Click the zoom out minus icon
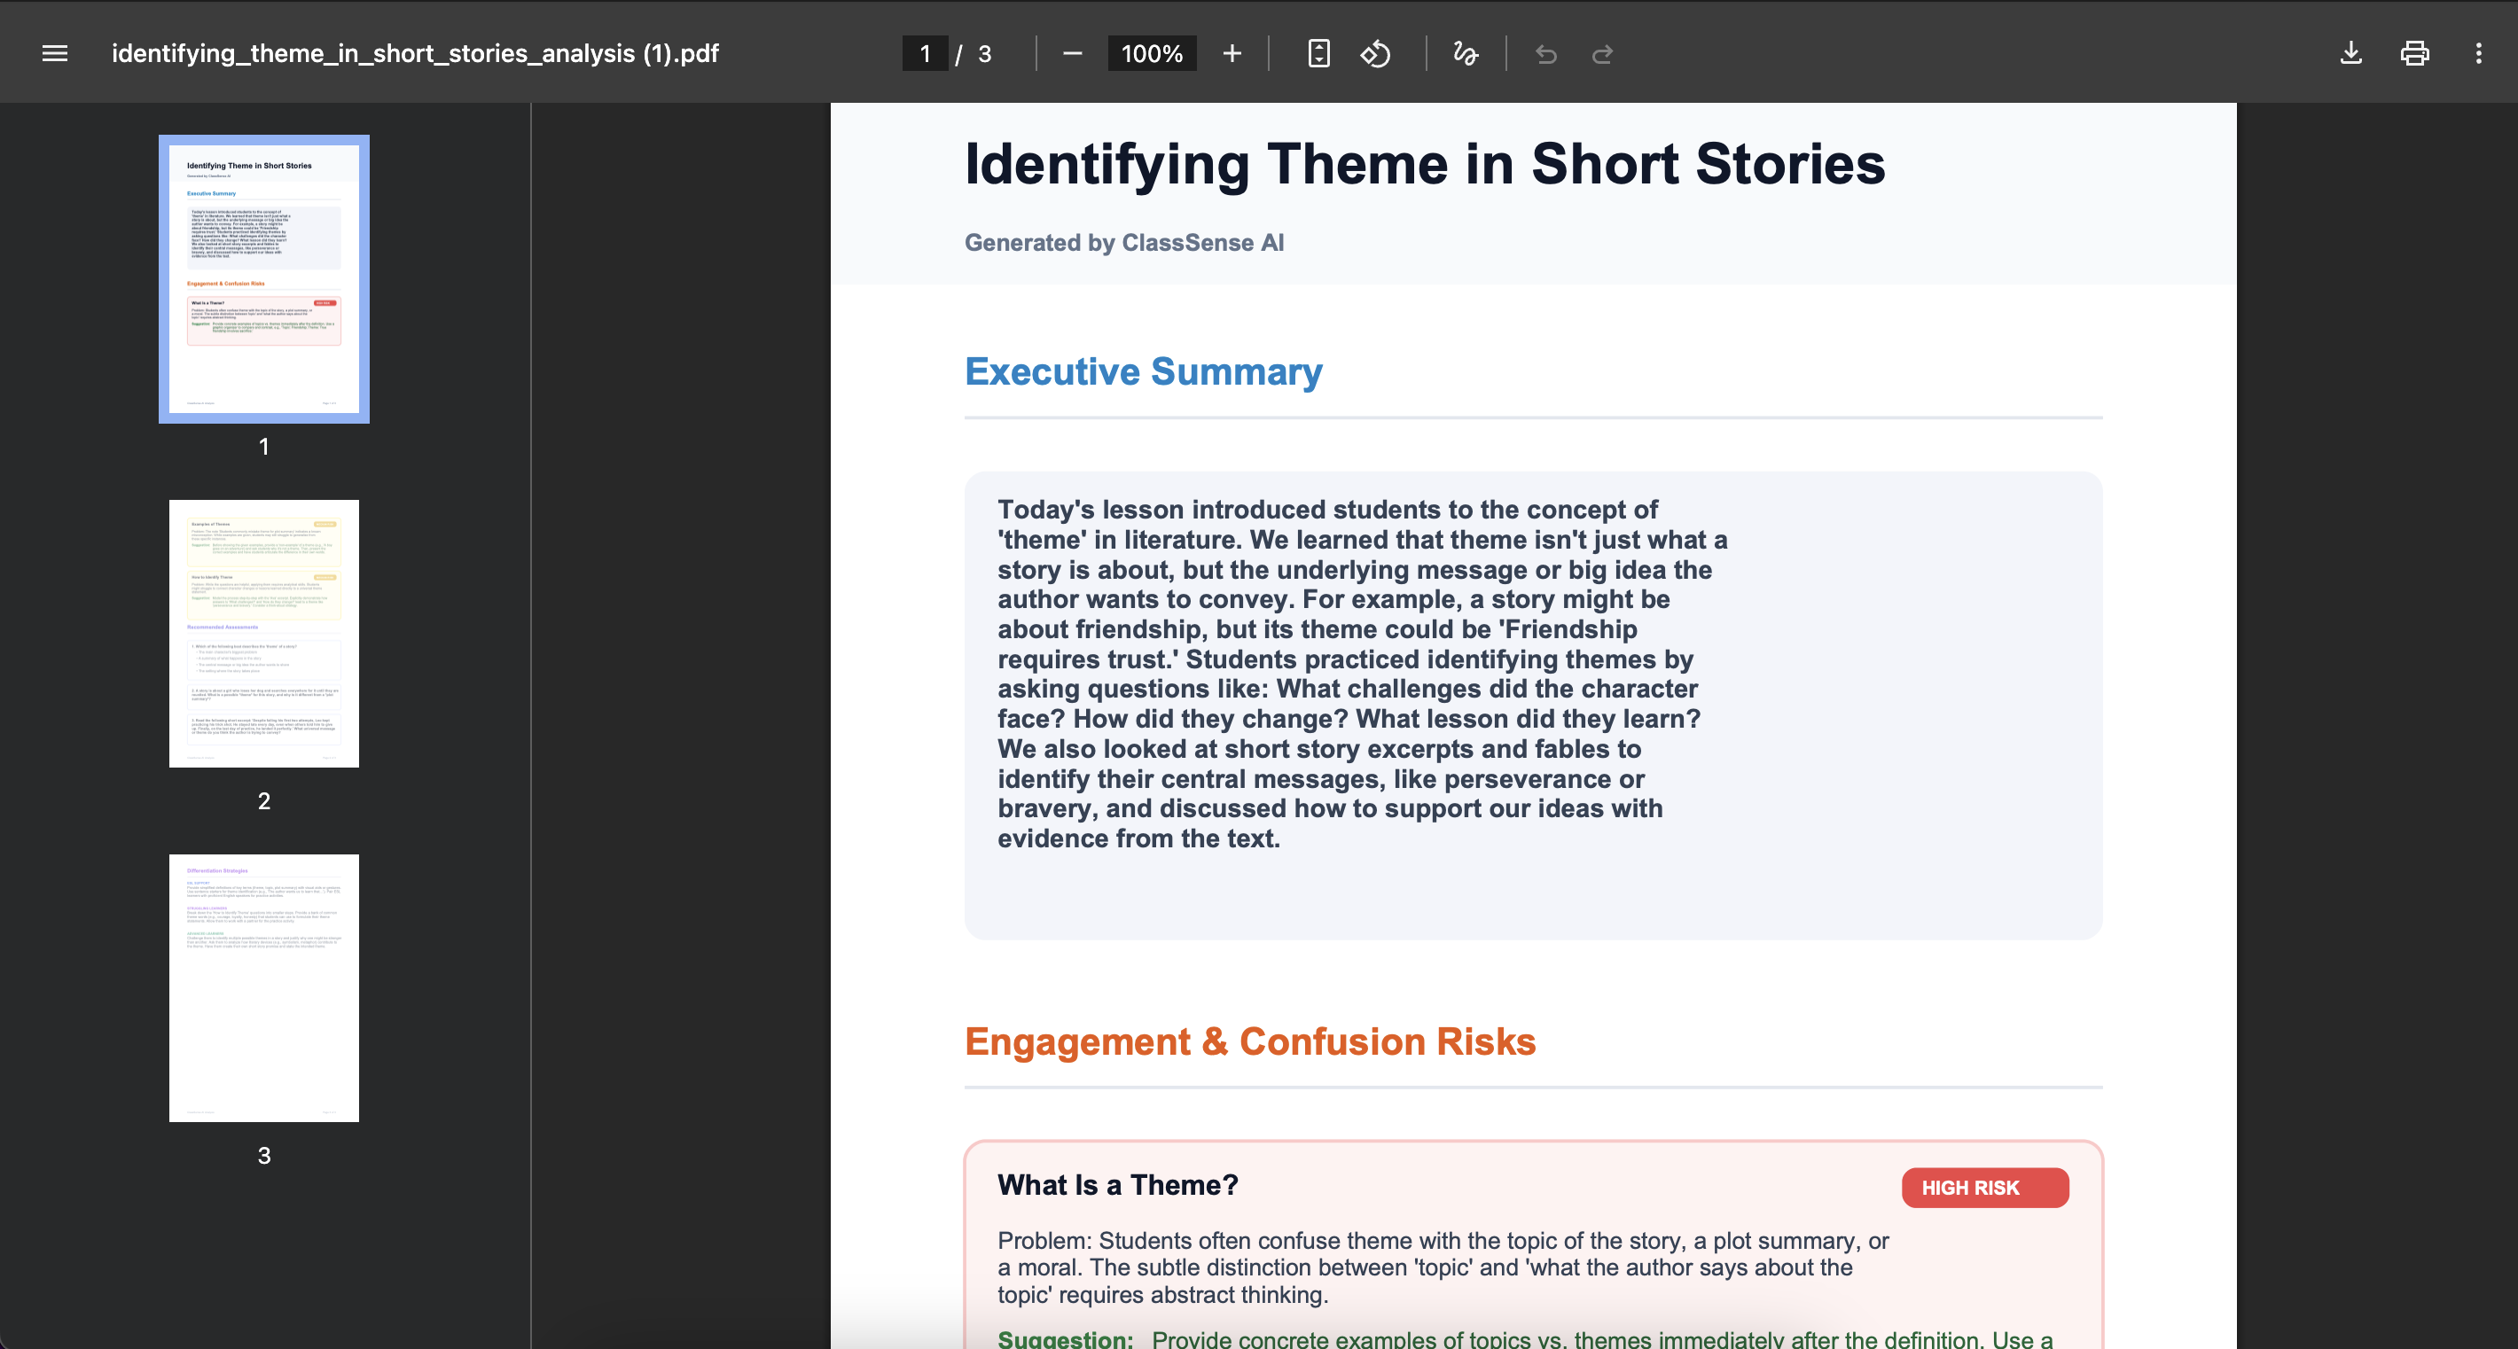Screen dimensions: 2518x1349 pyautogui.click(x=1072, y=54)
